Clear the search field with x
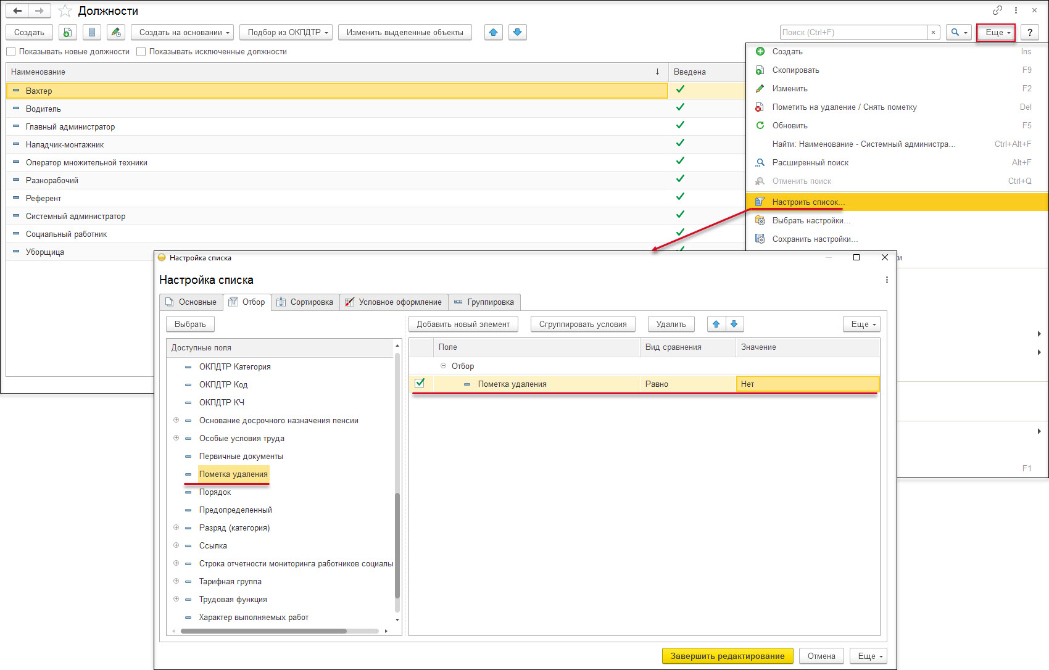This screenshot has height=670, width=1049. [934, 32]
